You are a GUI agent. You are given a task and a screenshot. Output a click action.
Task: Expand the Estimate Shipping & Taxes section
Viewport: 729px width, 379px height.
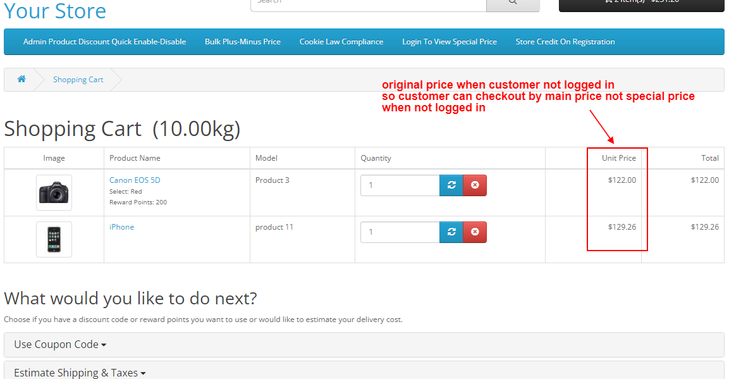point(79,372)
